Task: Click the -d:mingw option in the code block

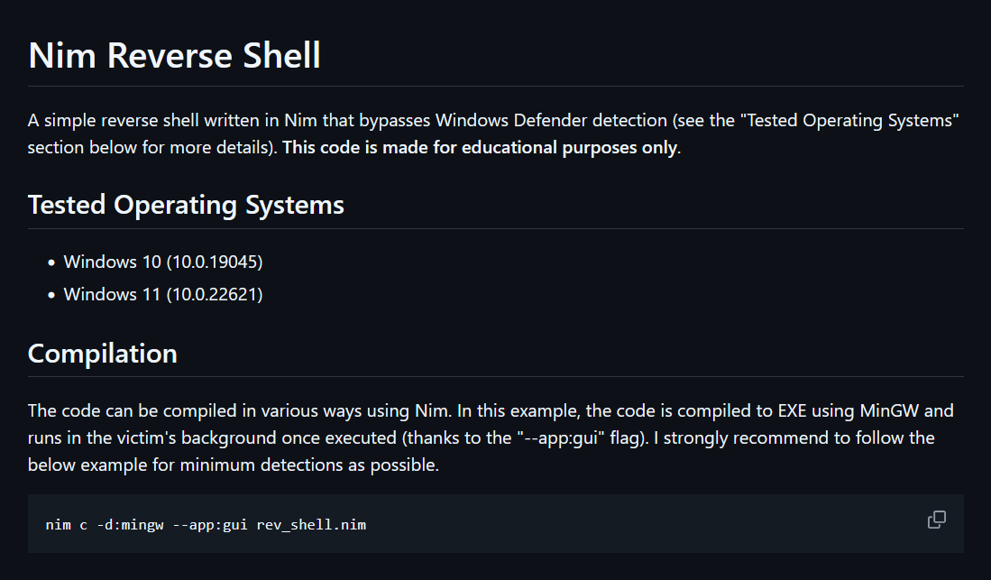Action: coord(130,525)
